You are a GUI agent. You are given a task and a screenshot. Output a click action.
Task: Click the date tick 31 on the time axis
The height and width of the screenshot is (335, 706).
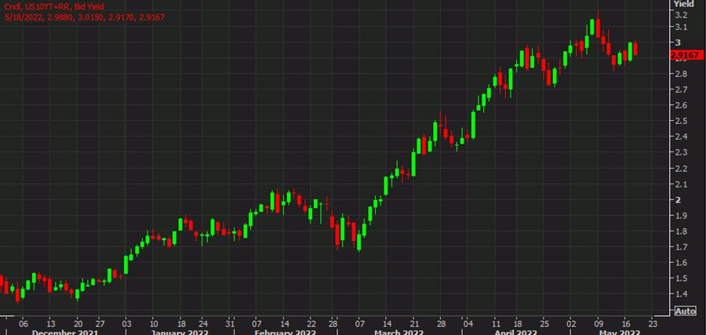(x=229, y=322)
